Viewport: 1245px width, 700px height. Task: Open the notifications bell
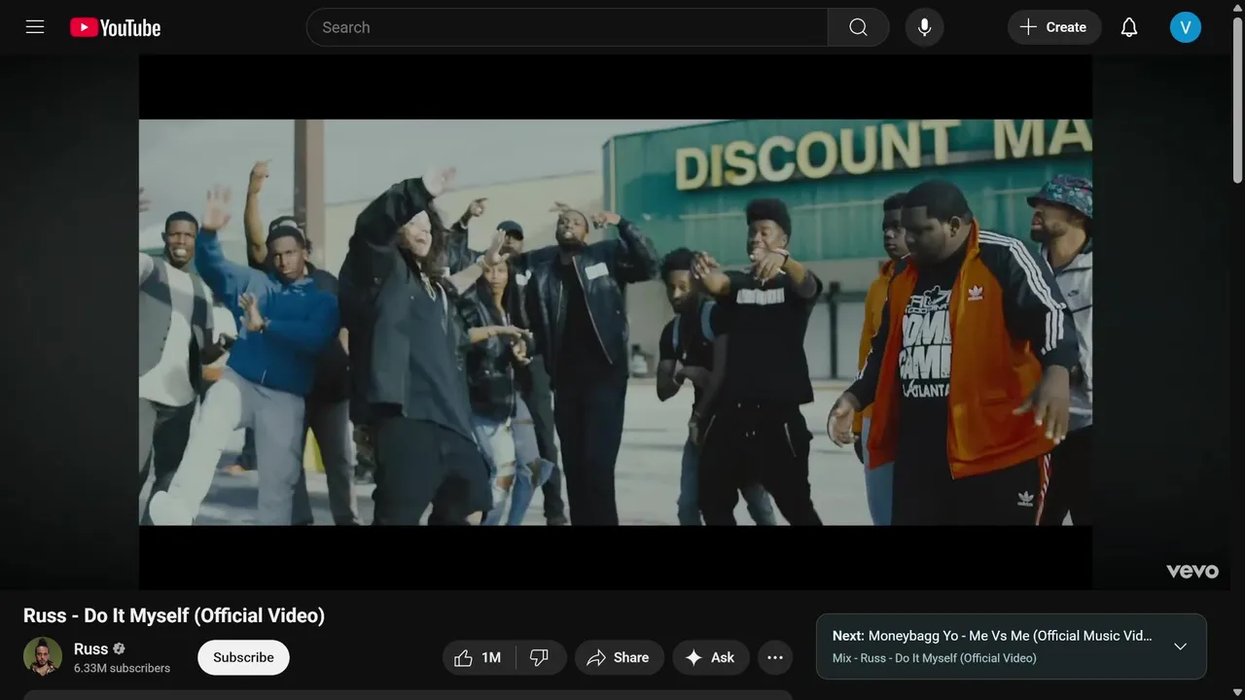click(1129, 27)
